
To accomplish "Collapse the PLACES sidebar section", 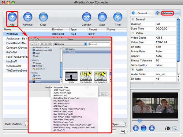I will pyautogui.click(x=31, y=60).
